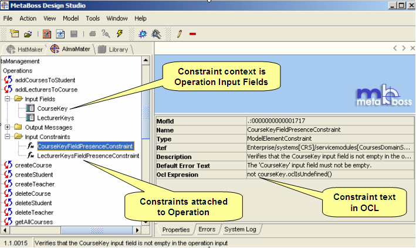Open the Model menu
The height and width of the screenshot is (248, 416).
pos(70,18)
